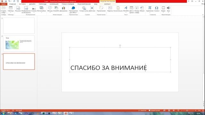The height and width of the screenshot is (115, 205).
Task: Select slide 2 thumbnail with green picture
Action: pos(19,43)
